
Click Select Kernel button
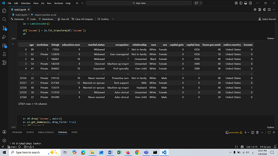coord(267,19)
